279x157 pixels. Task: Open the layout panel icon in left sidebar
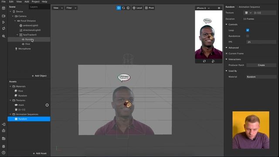3,8
